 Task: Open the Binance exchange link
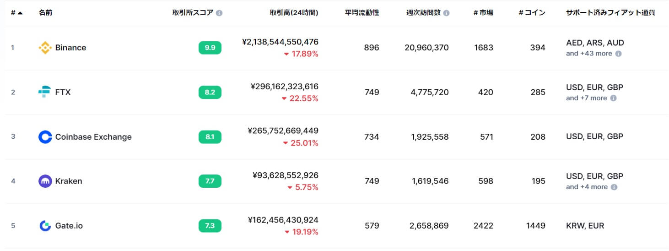[70, 48]
